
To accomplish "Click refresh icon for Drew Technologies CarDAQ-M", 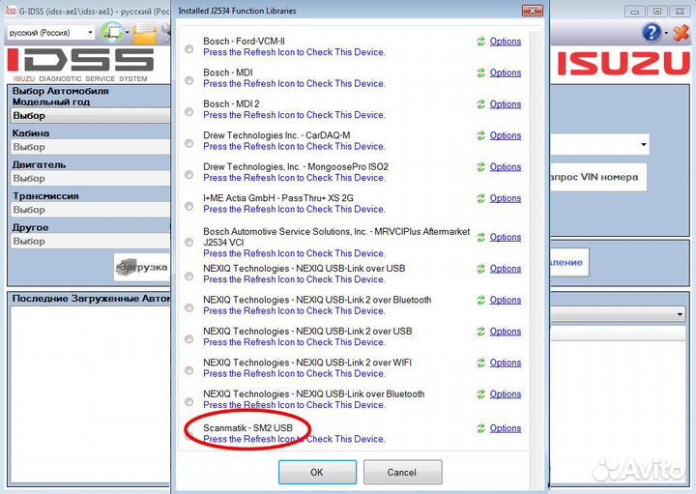I will (x=480, y=135).
